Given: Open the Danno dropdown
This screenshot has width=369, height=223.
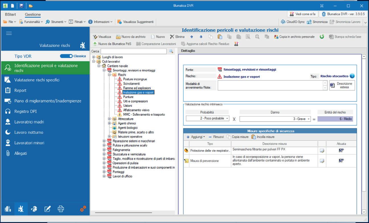Looking at the screenshot, I should click(x=309, y=119).
